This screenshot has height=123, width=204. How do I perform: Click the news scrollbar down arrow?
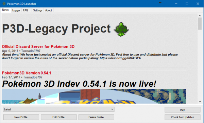(200, 102)
